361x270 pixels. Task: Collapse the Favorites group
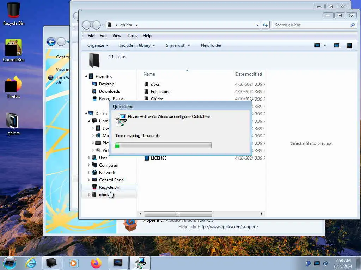(86, 76)
